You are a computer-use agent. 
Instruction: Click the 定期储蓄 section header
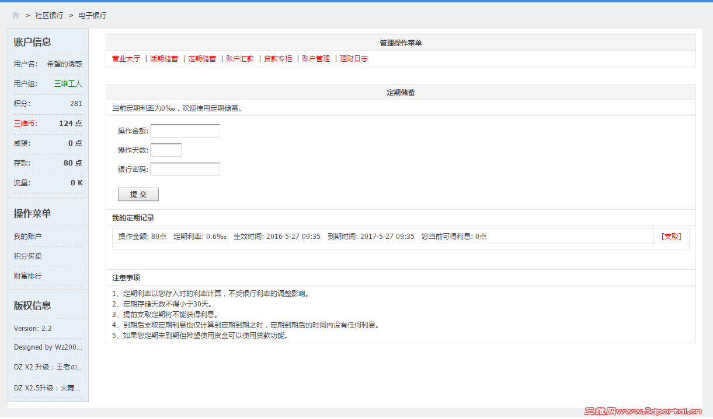click(401, 92)
